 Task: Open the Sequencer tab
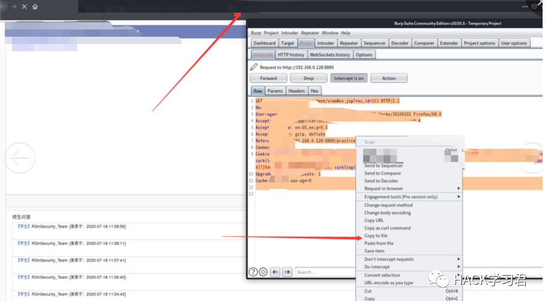click(x=375, y=43)
